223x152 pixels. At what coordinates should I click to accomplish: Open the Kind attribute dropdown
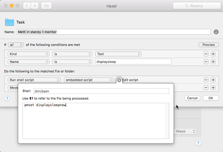29,54
